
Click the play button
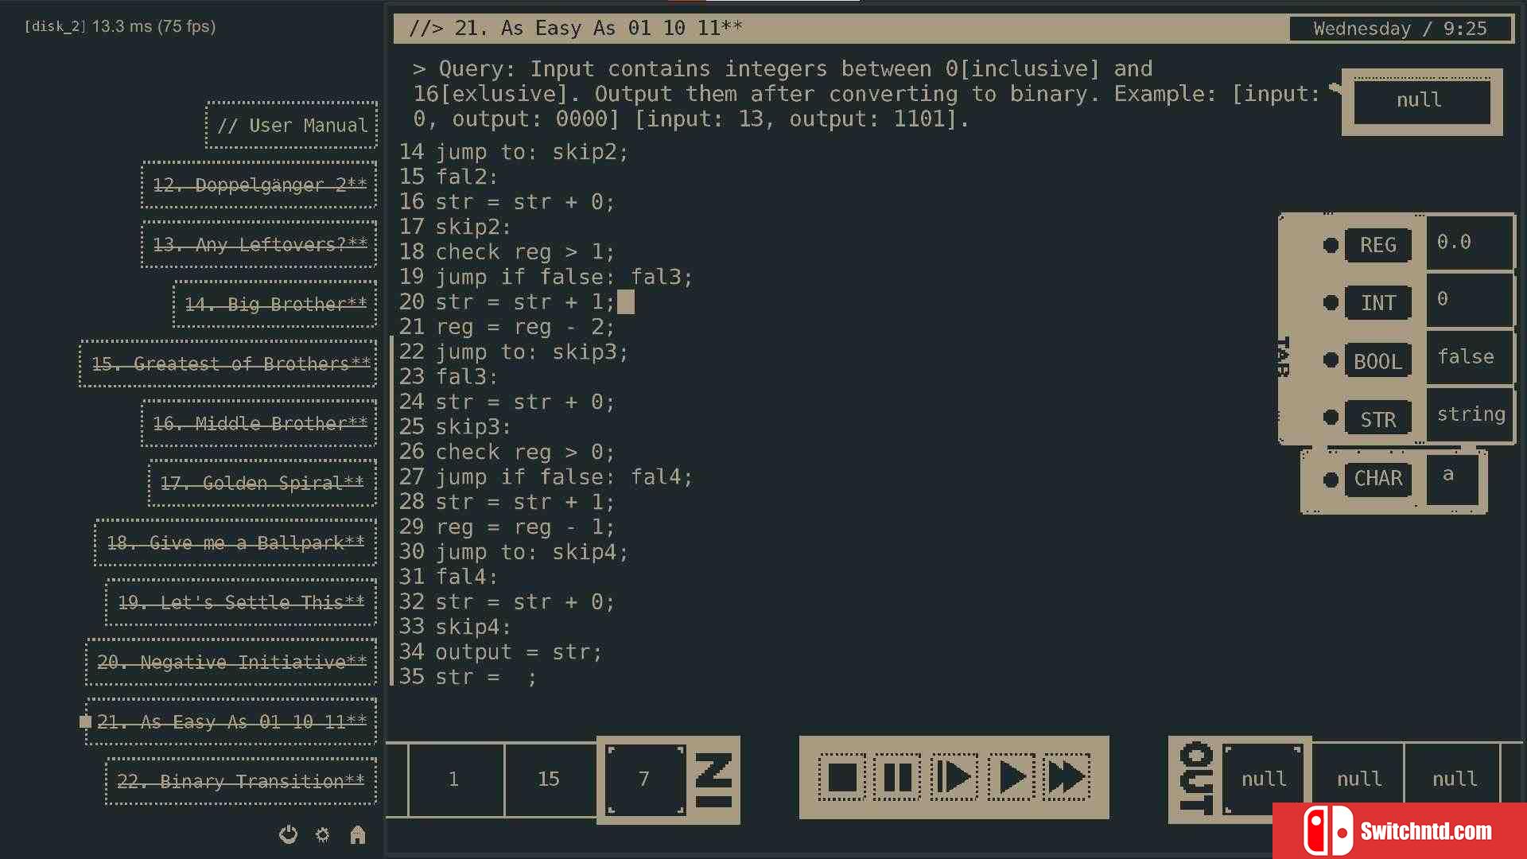click(1011, 777)
